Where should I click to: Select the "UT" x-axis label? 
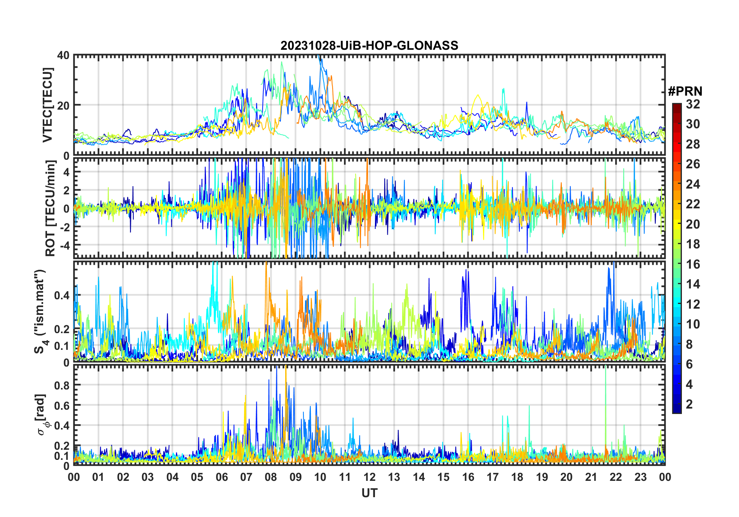tap(369, 493)
